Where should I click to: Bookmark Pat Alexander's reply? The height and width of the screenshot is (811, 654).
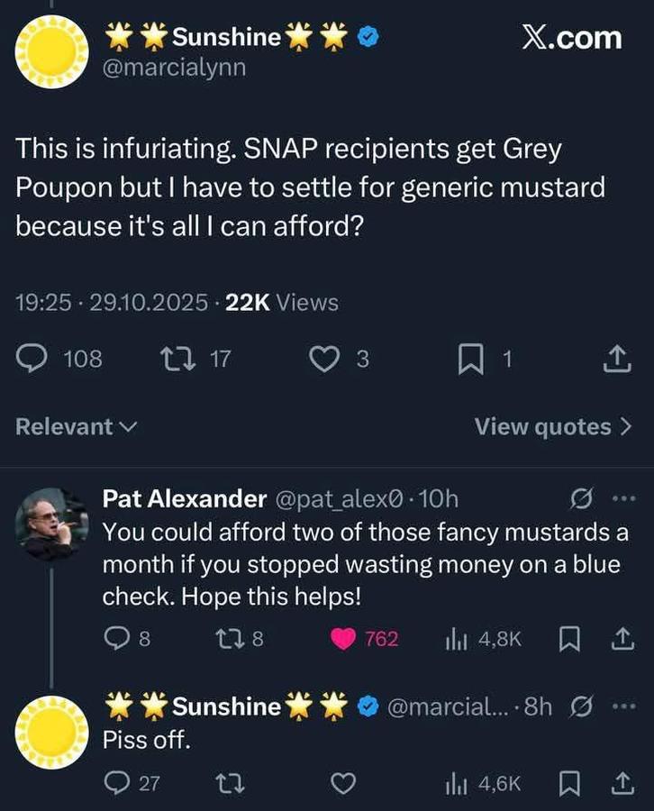point(568,639)
